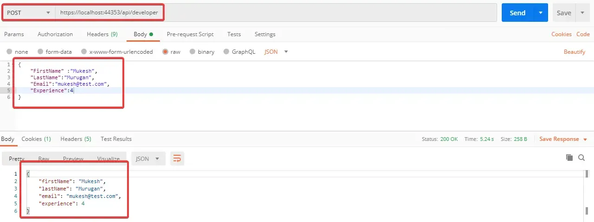Click the "firstName" line in the response

point(73,181)
